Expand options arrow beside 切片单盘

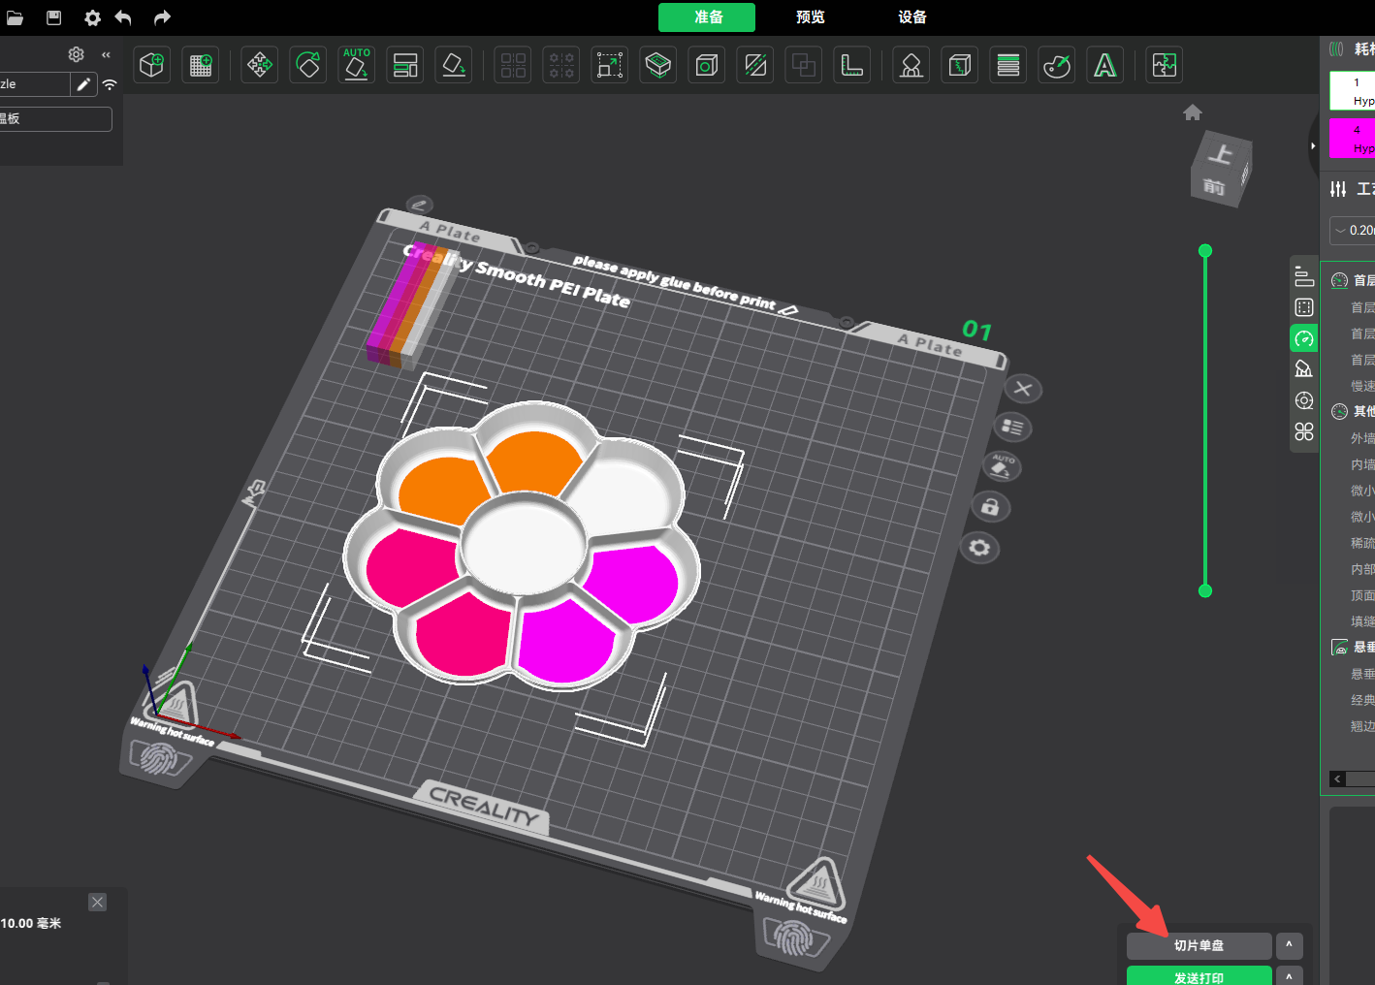1289,945
